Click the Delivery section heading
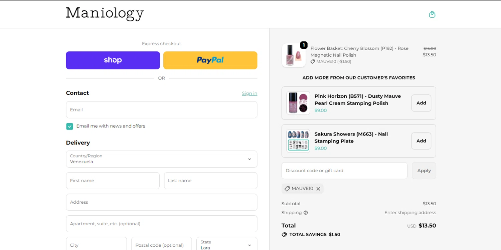 click(x=78, y=143)
